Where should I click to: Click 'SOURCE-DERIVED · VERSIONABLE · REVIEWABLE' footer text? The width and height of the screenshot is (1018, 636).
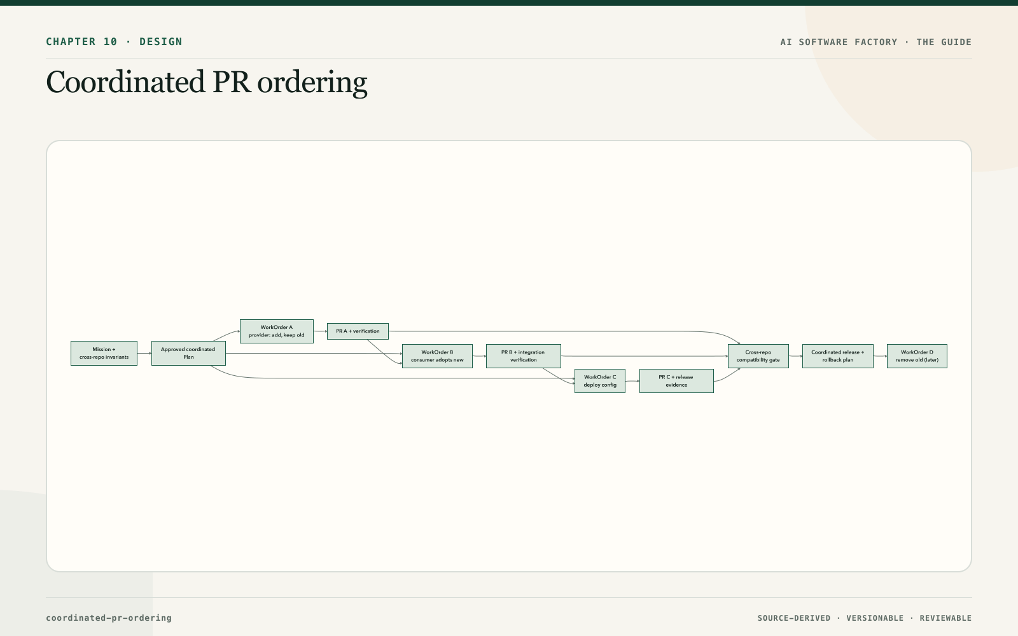tap(865, 618)
